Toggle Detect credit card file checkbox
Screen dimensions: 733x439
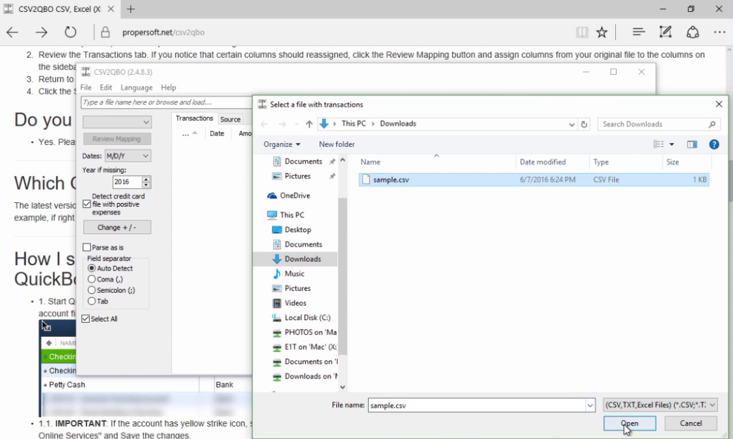coord(87,204)
